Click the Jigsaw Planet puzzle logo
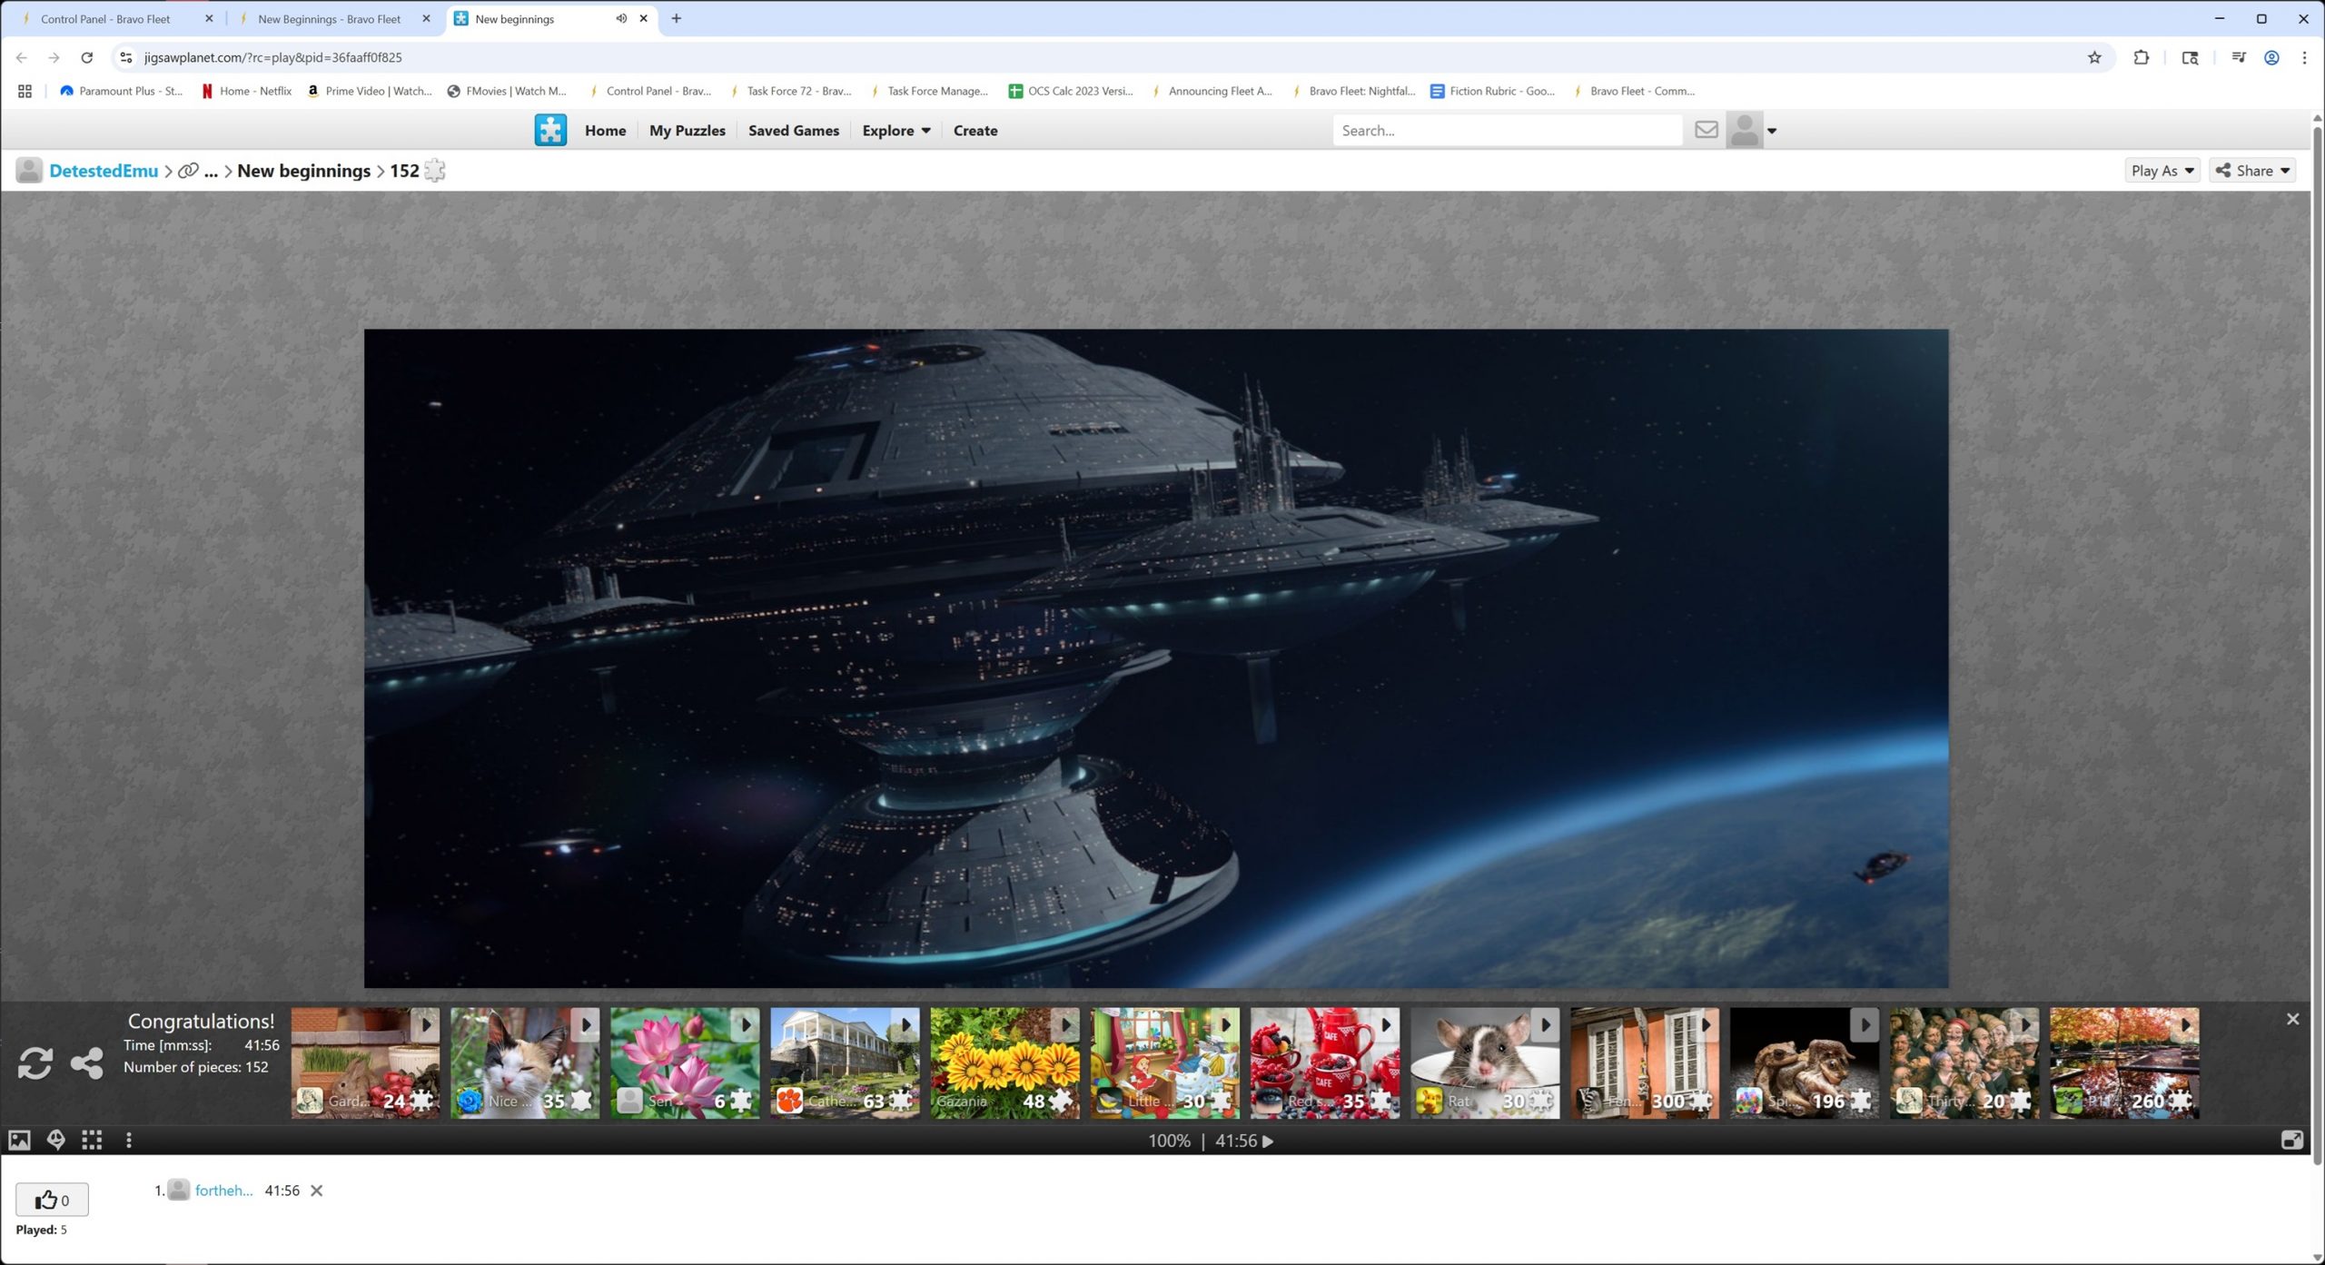The image size is (2325, 1265). (550, 130)
